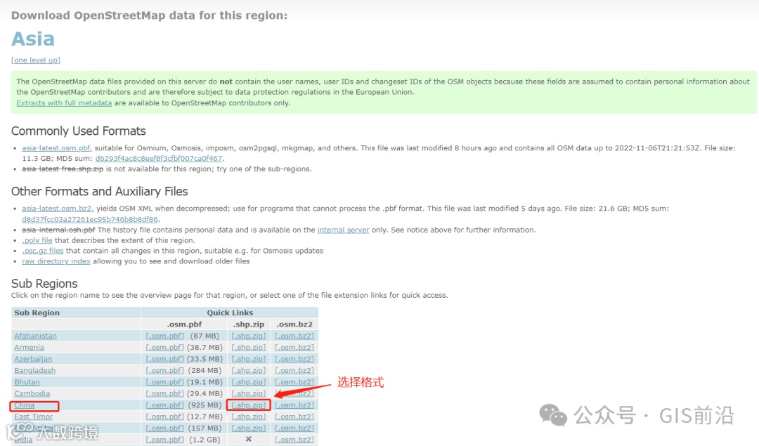
Task: Download India .osm.bz2 file
Action: [x=294, y=440]
